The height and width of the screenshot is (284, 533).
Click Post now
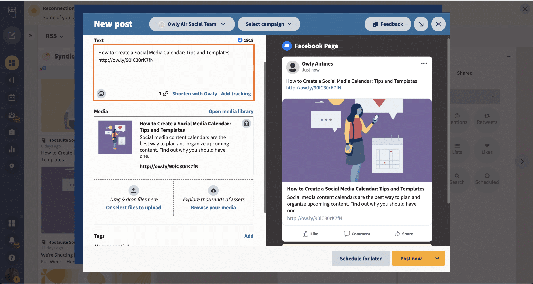coord(411,259)
